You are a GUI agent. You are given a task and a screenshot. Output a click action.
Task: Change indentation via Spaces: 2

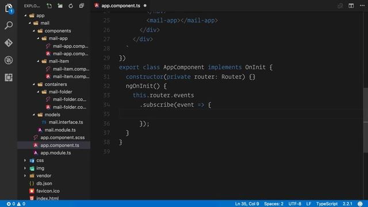click(x=274, y=204)
